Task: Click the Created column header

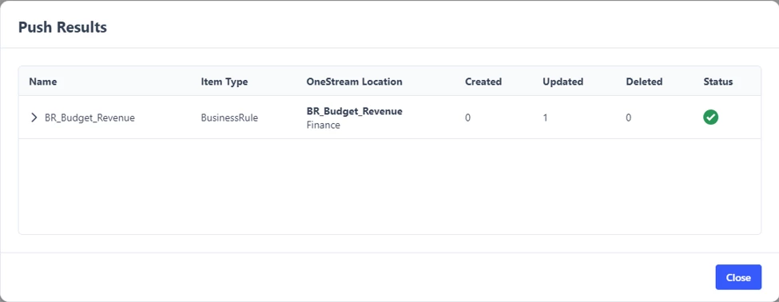Action: tap(483, 81)
